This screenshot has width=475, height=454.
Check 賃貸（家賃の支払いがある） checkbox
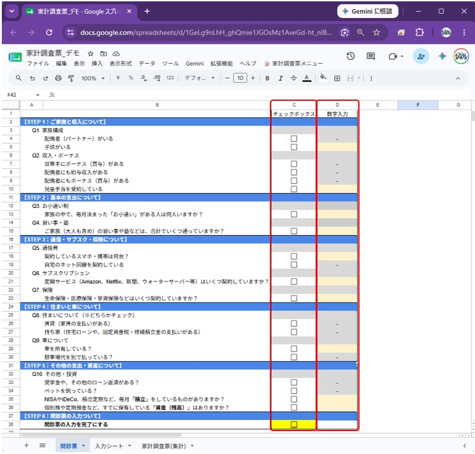point(294,323)
